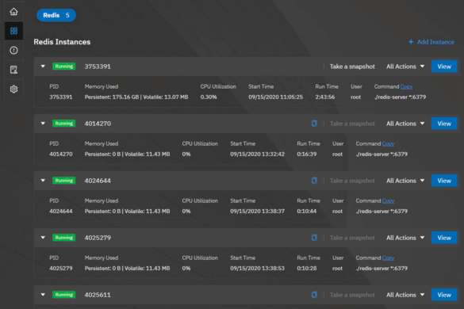Screen dimensions: 464x309
Task: Click start time 09/15/2020 13:38:37
Action: pos(258,211)
